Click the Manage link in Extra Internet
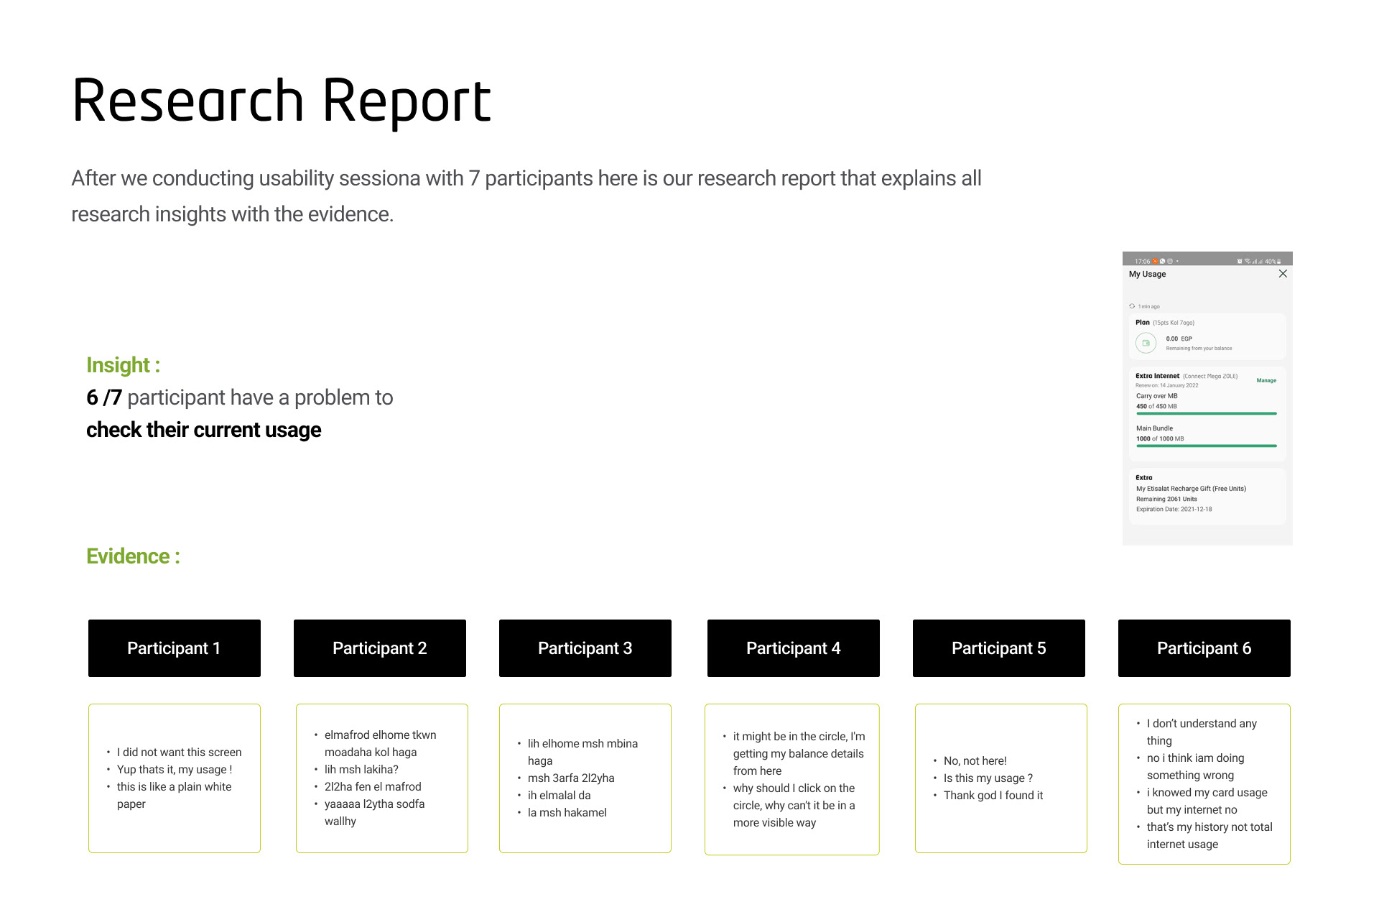Image resolution: width=1379 pixels, height=902 pixels. [x=1266, y=380]
